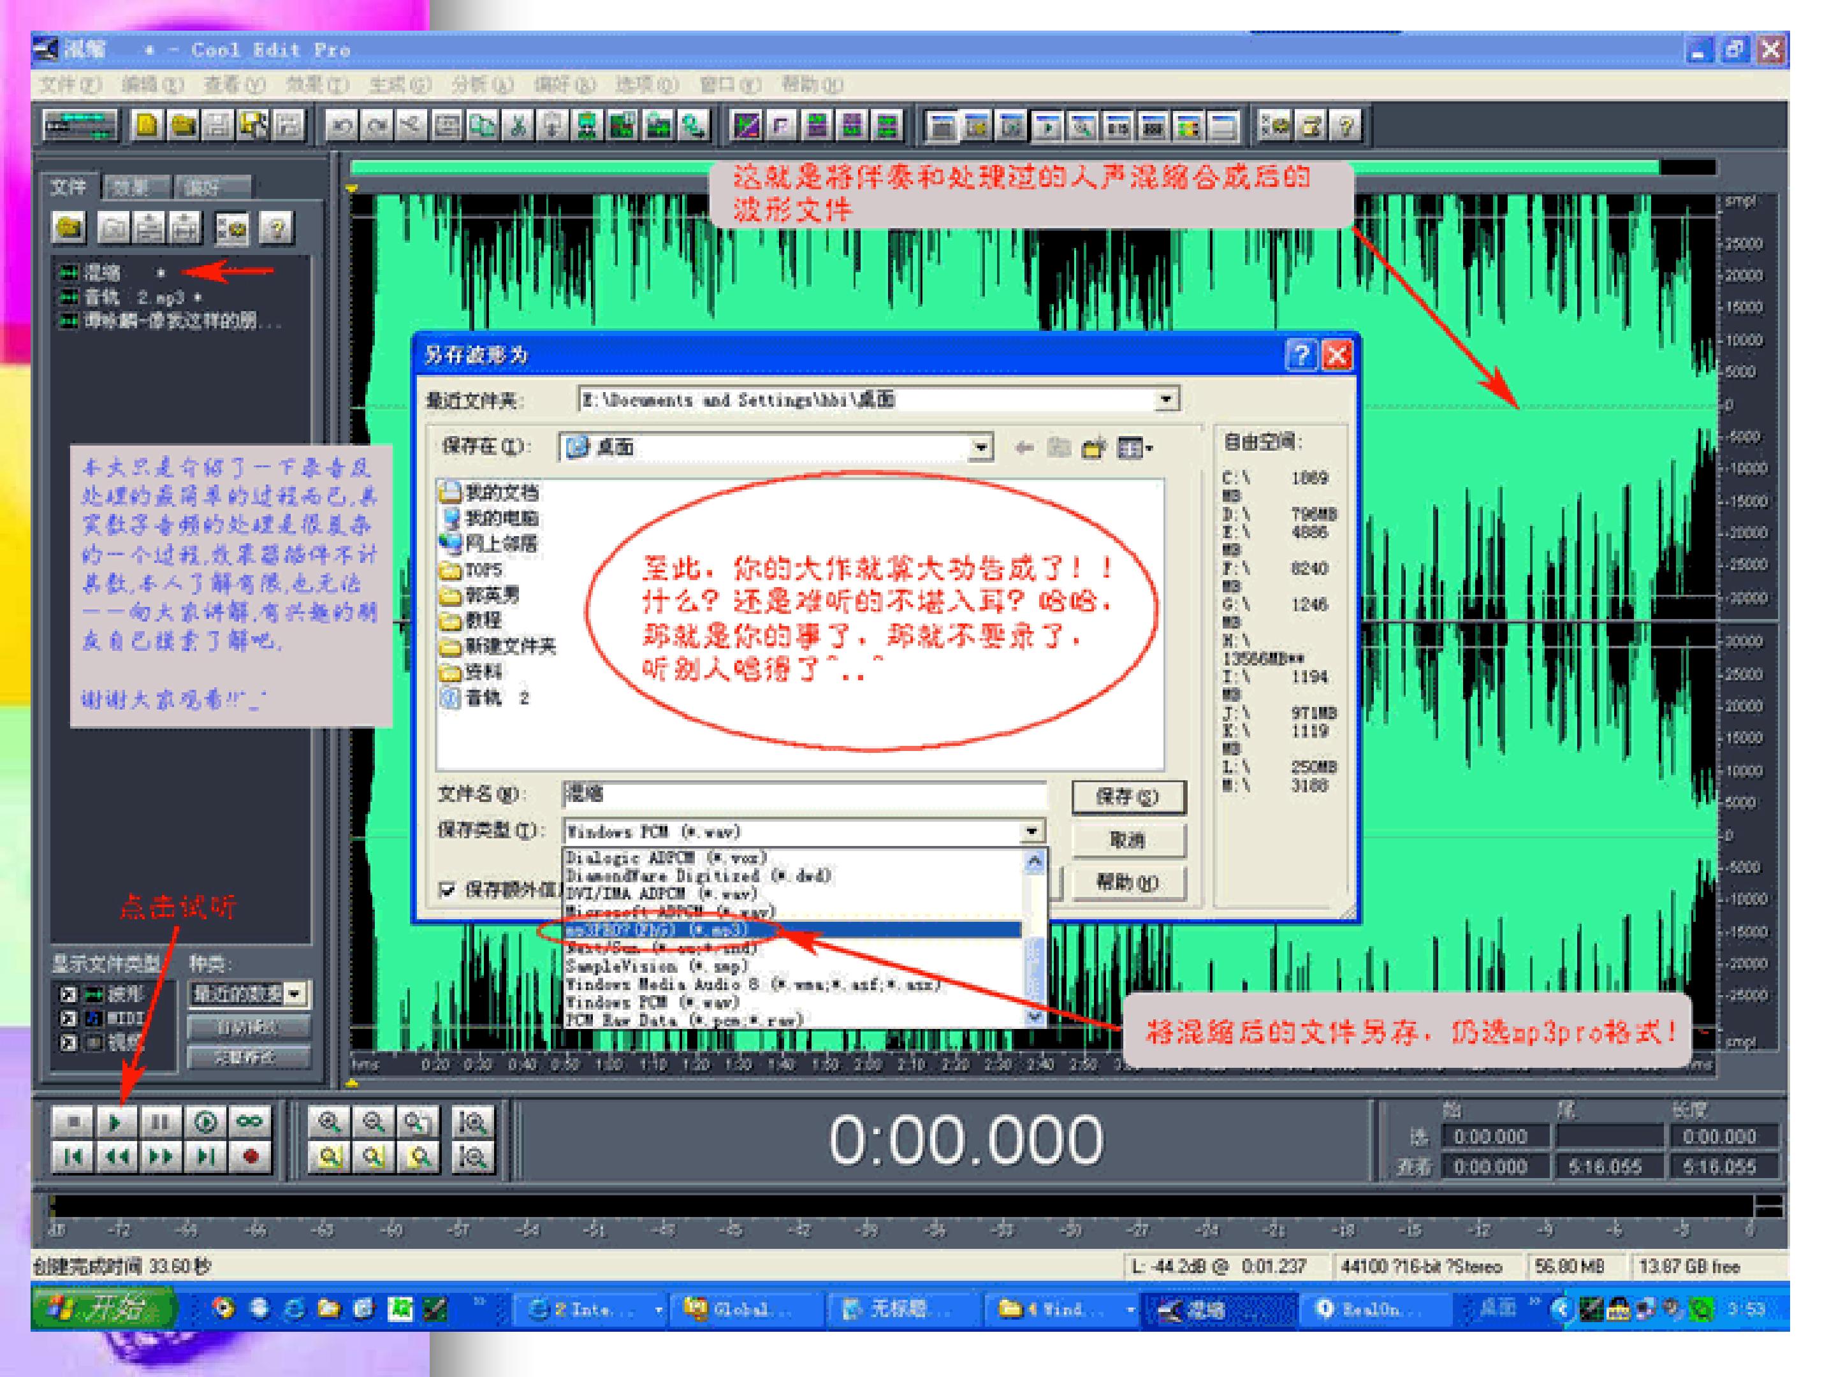Collapse the 保存类型 format dropdown arrow
Screen dimensions: 1836x1377
coord(1031,831)
